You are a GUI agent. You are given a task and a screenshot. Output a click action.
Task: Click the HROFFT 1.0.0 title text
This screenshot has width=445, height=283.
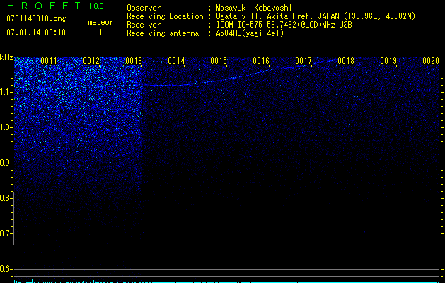pyautogui.click(x=55, y=6)
